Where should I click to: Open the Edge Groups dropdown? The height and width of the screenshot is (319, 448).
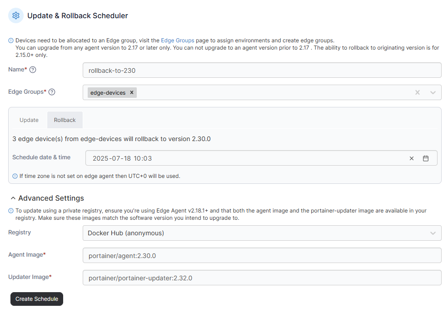[433, 92]
